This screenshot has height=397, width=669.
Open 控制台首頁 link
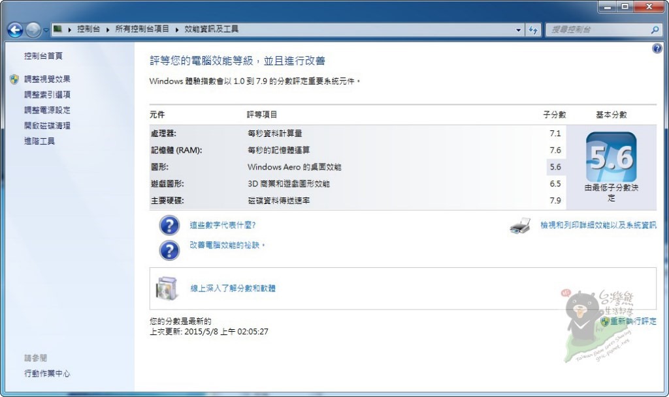43,56
